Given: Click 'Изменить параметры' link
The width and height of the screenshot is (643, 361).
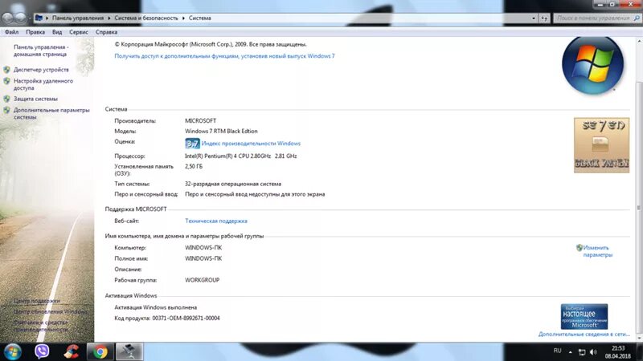Looking at the screenshot, I should pos(597,251).
